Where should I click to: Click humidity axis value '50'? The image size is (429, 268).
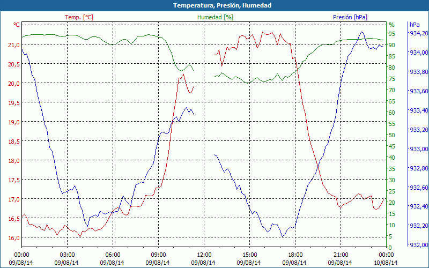click(x=392, y=135)
